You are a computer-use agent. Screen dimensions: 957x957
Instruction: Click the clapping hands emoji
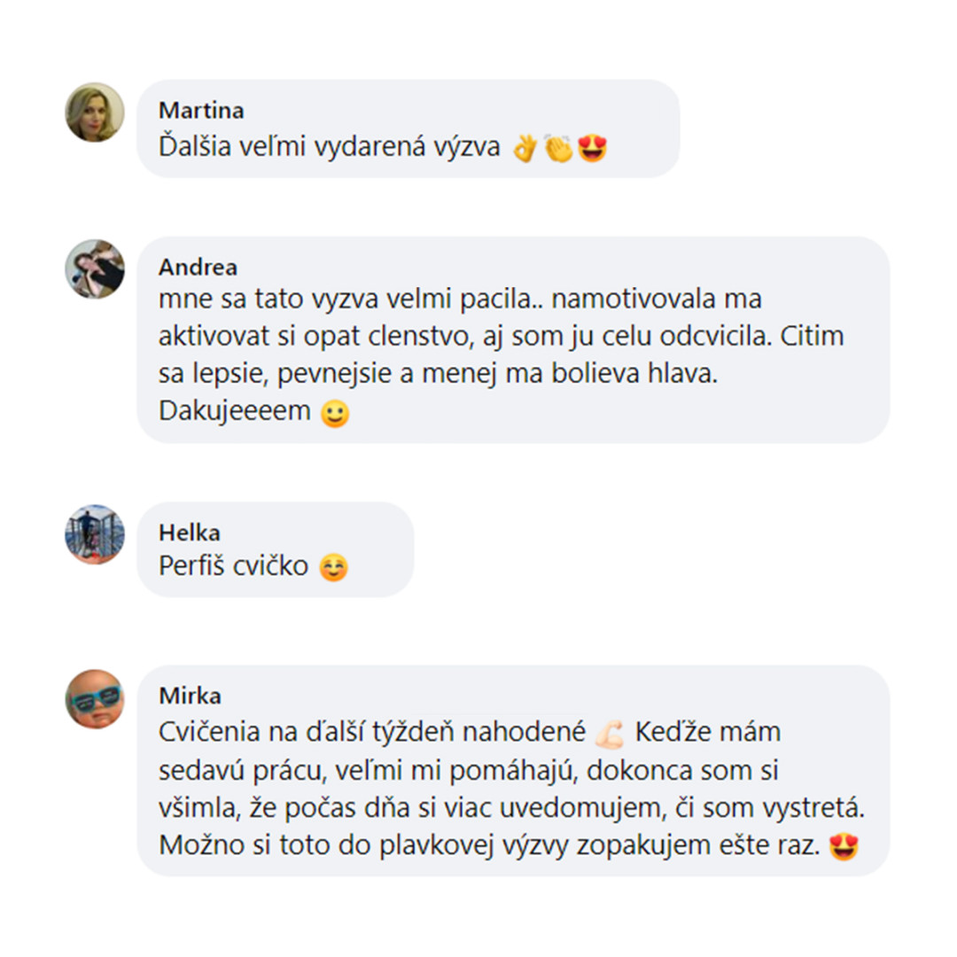tap(558, 147)
